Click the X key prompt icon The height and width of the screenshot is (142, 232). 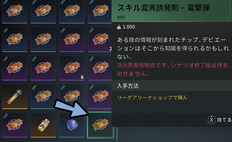pyautogui.click(x=212, y=120)
